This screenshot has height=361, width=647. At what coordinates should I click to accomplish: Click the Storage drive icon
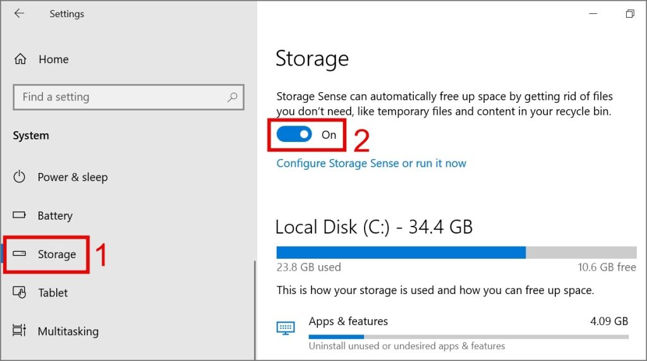click(20, 254)
